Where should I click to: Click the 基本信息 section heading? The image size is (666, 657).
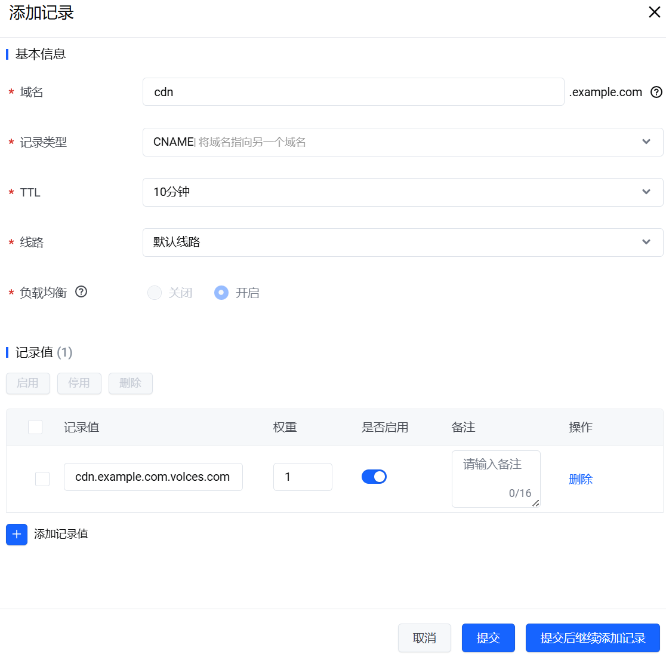(41, 54)
